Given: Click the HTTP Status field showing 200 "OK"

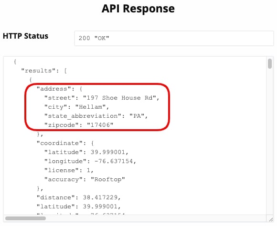Looking at the screenshot, I should click(174, 38).
